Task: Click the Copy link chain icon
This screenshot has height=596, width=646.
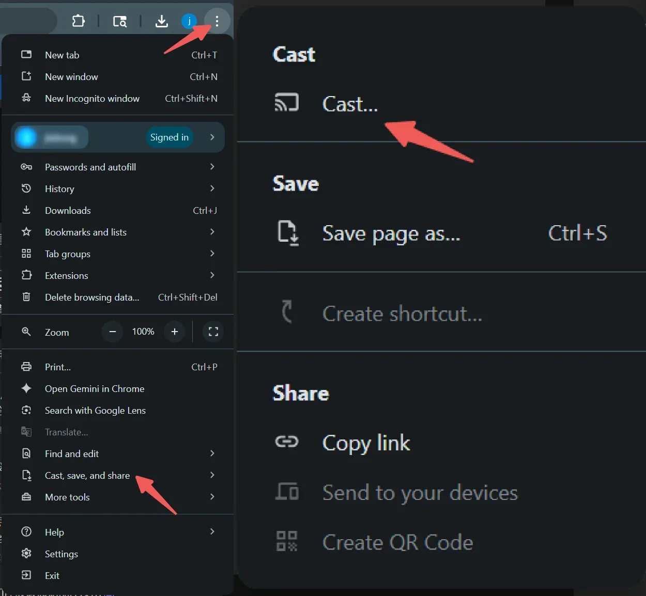Action: coord(287,442)
